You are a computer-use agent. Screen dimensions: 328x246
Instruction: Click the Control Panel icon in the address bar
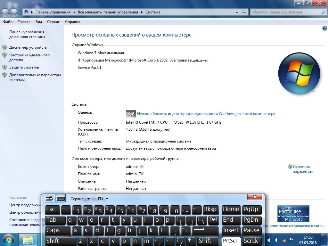coord(26,12)
